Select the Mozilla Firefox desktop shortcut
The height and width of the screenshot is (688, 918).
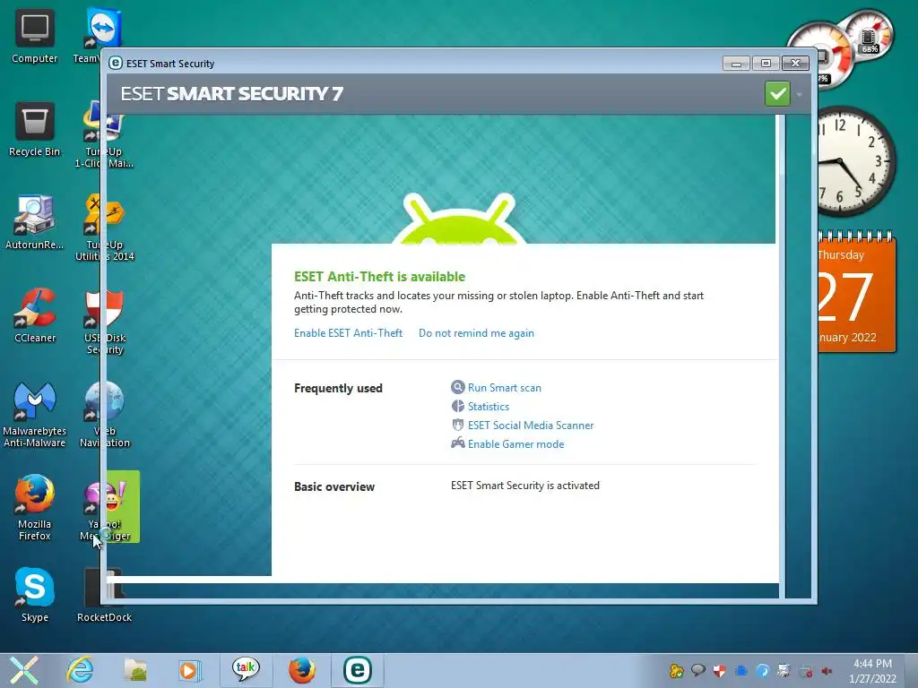point(35,508)
